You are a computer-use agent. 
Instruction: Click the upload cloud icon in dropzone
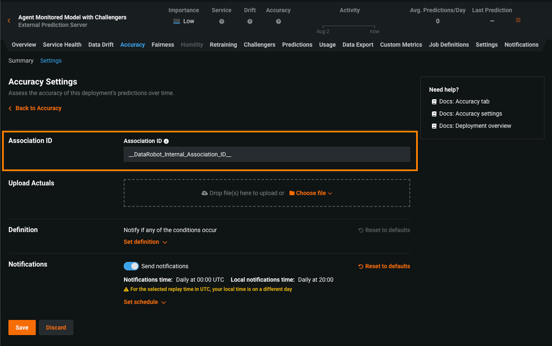click(x=204, y=193)
